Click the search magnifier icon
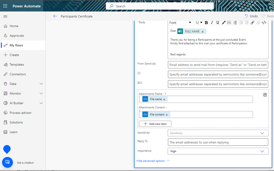 [x=111, y=6]
